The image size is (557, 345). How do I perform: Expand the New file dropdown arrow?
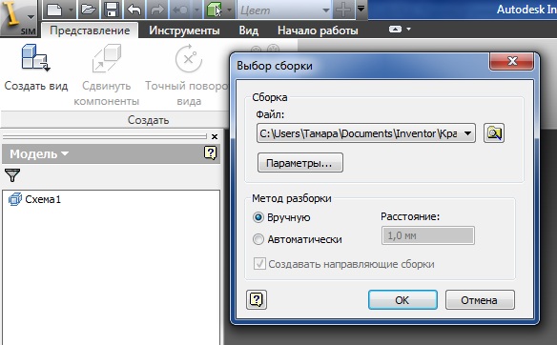pyautogui.click(x=71, y=10)
